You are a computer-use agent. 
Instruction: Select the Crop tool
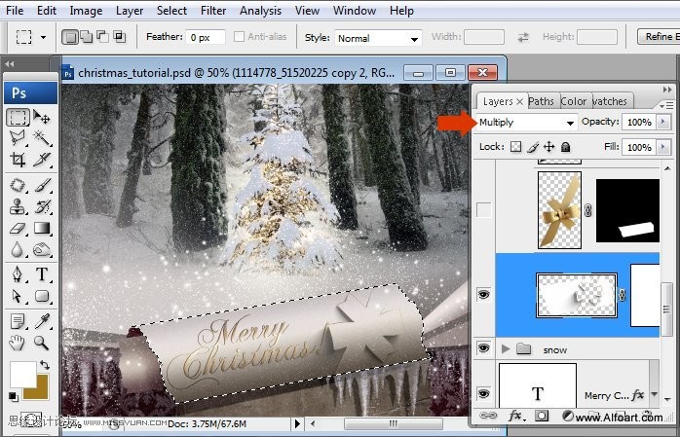[18, 160]
